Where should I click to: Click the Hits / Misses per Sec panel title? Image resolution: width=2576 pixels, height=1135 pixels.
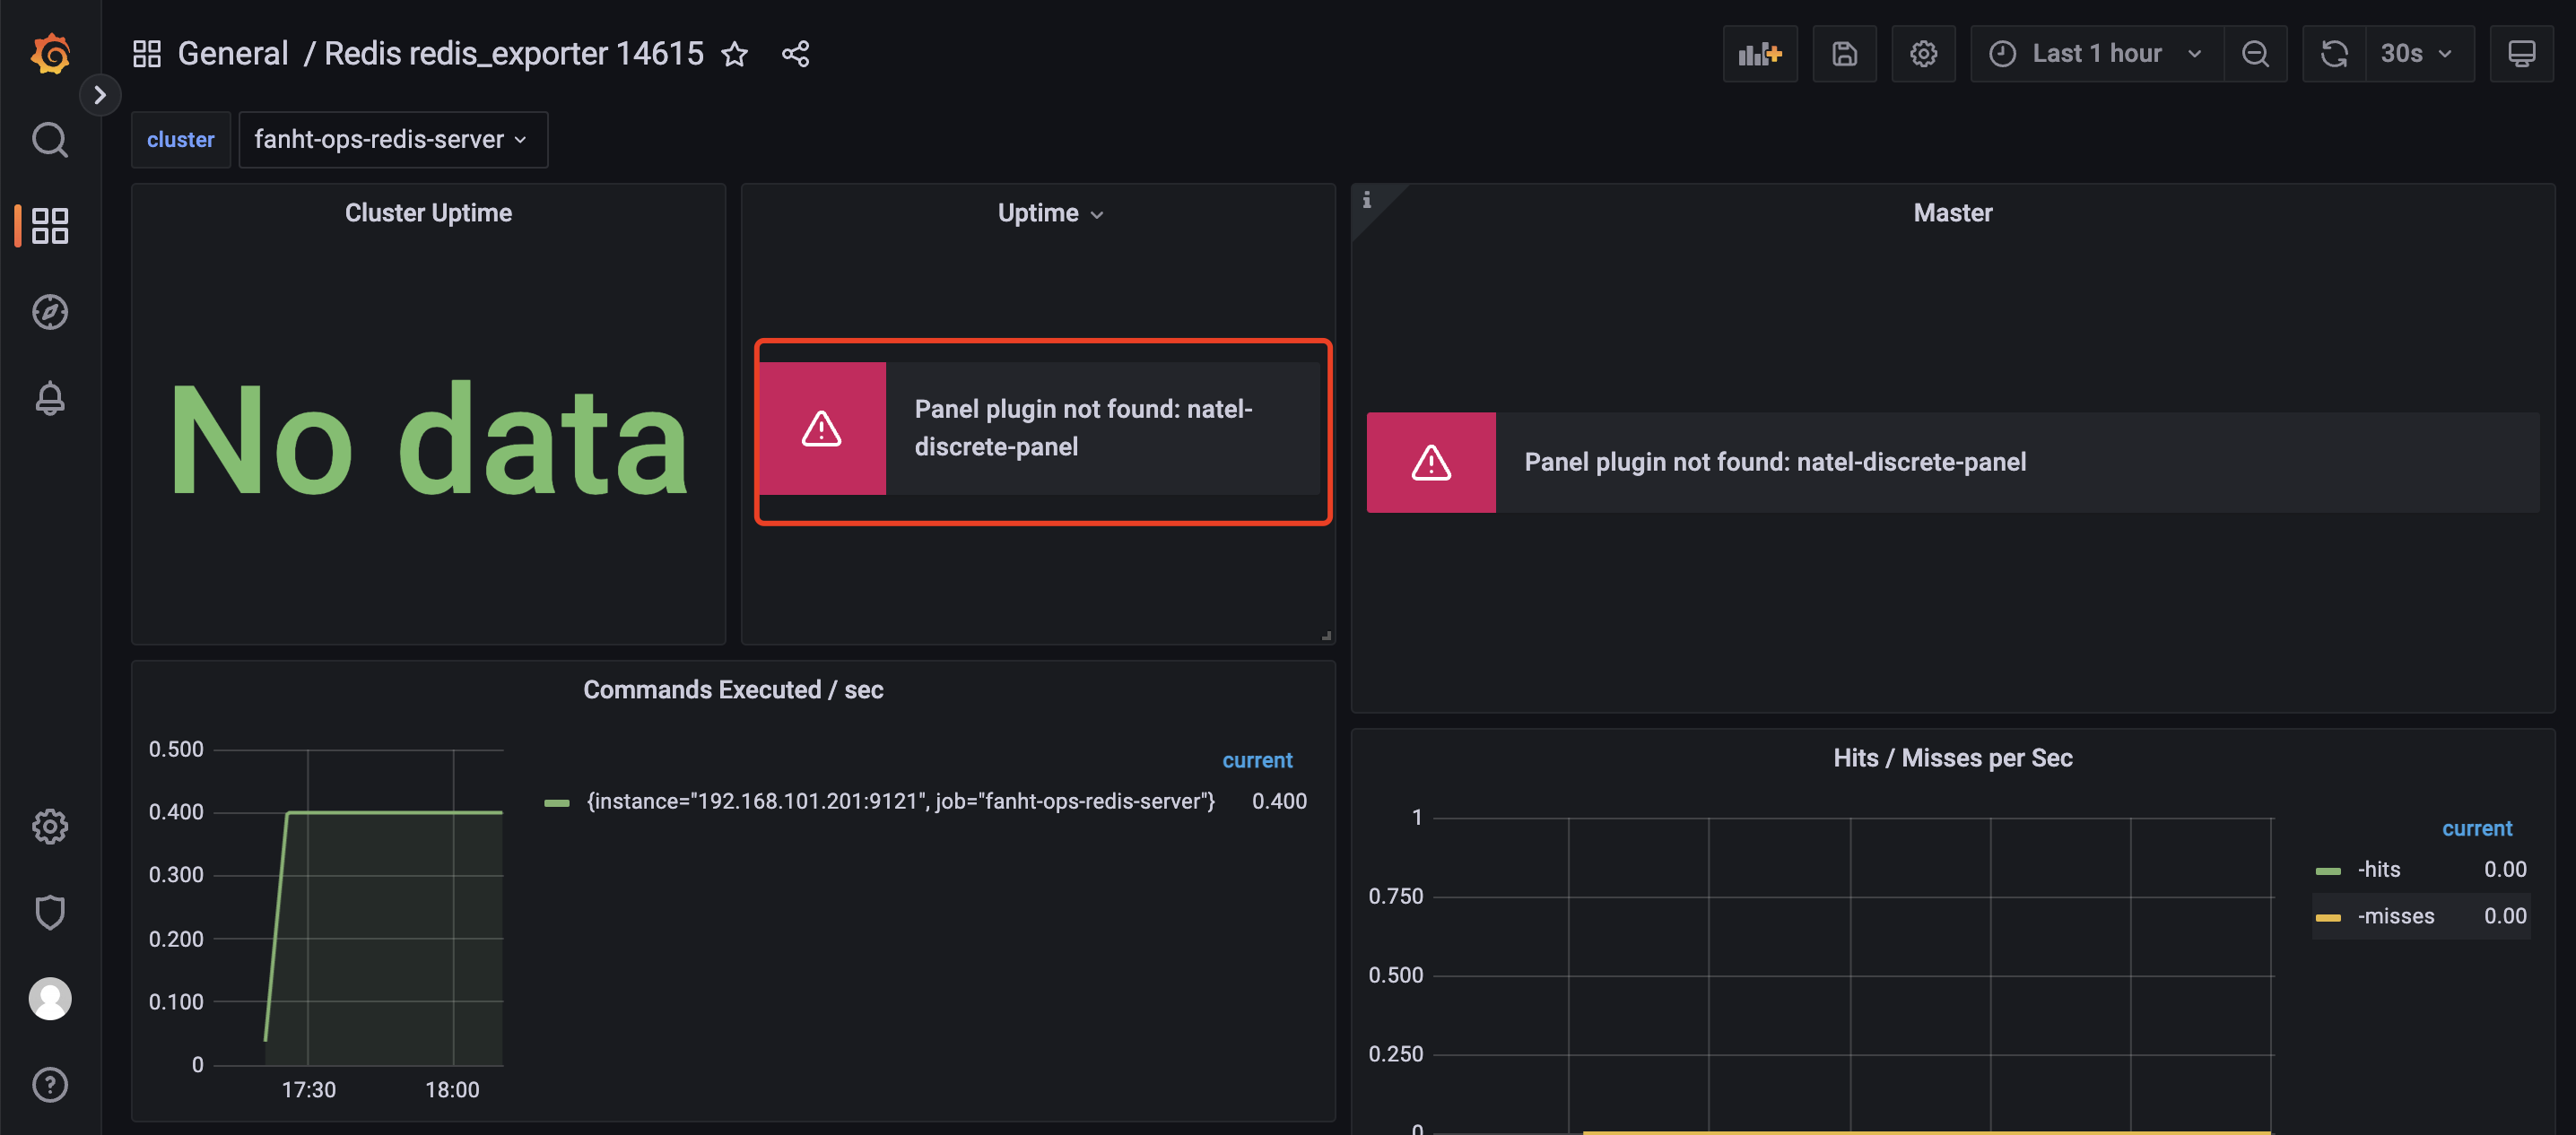coord(1953,758)
